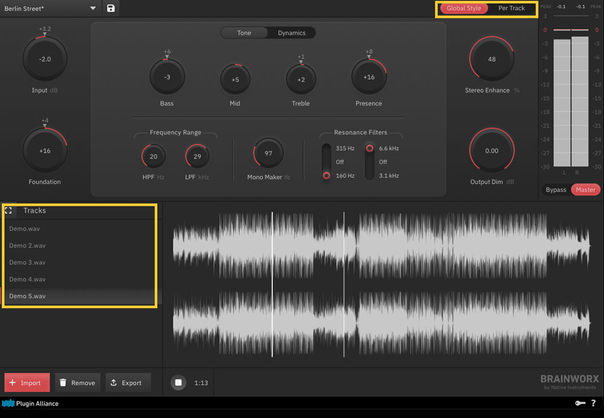
Task: Set resonance filter to 3.1 kHz
Action: click(x=388, y=176)
